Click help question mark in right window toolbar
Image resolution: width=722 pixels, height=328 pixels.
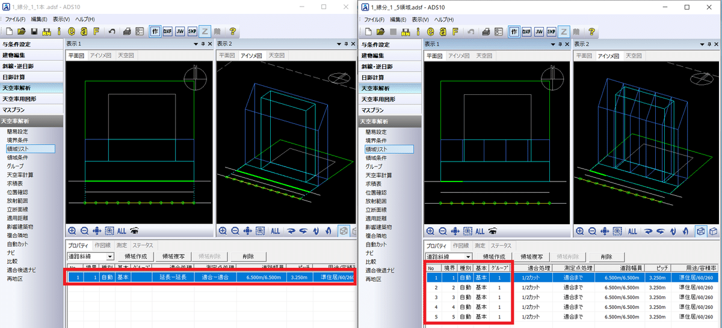click(x=592, y=31)
